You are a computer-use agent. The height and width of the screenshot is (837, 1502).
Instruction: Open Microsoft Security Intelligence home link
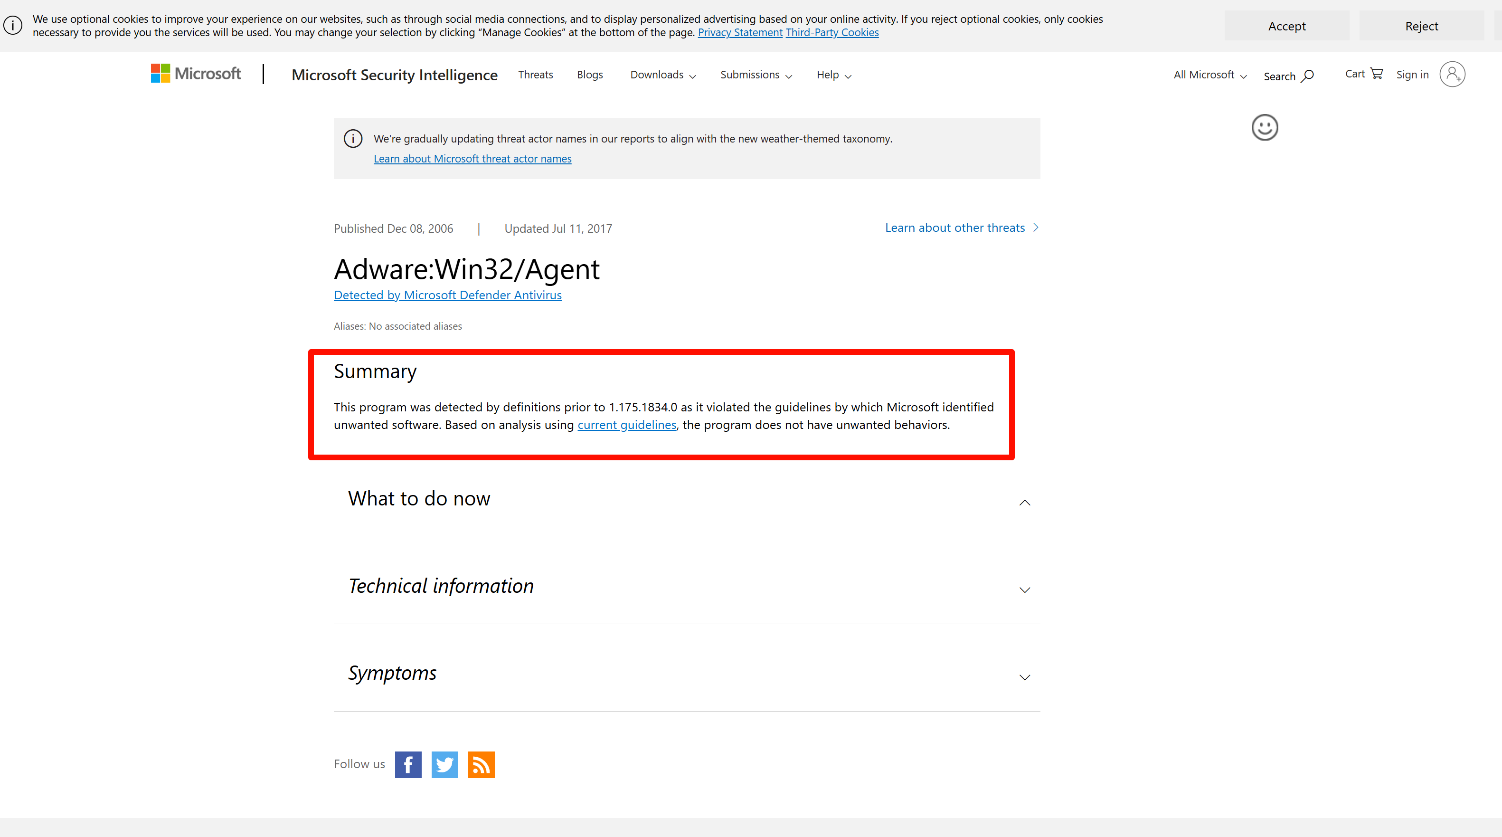(394, 75)
